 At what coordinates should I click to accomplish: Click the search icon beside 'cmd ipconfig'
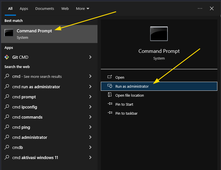tap(7, 107)
